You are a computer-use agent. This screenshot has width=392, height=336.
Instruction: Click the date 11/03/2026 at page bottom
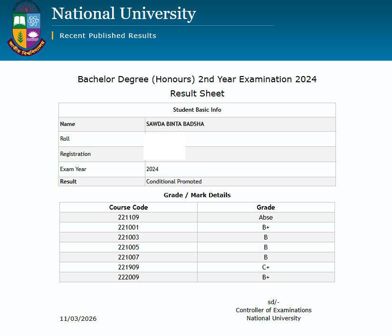77,319
